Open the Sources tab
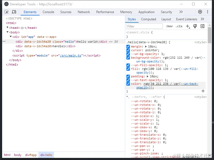Image resolution: width=214 pixels, height=160 pixels. 66,12
